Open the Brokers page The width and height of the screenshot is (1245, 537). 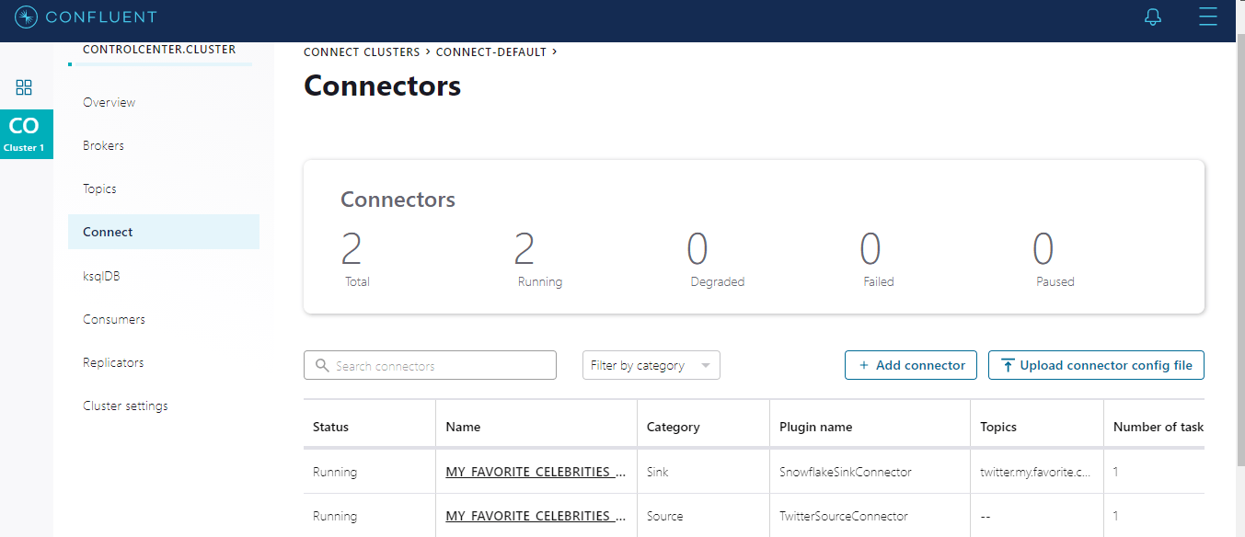tap(102, 145)
